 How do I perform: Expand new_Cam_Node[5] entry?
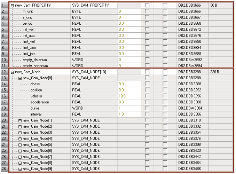(20, 144)
